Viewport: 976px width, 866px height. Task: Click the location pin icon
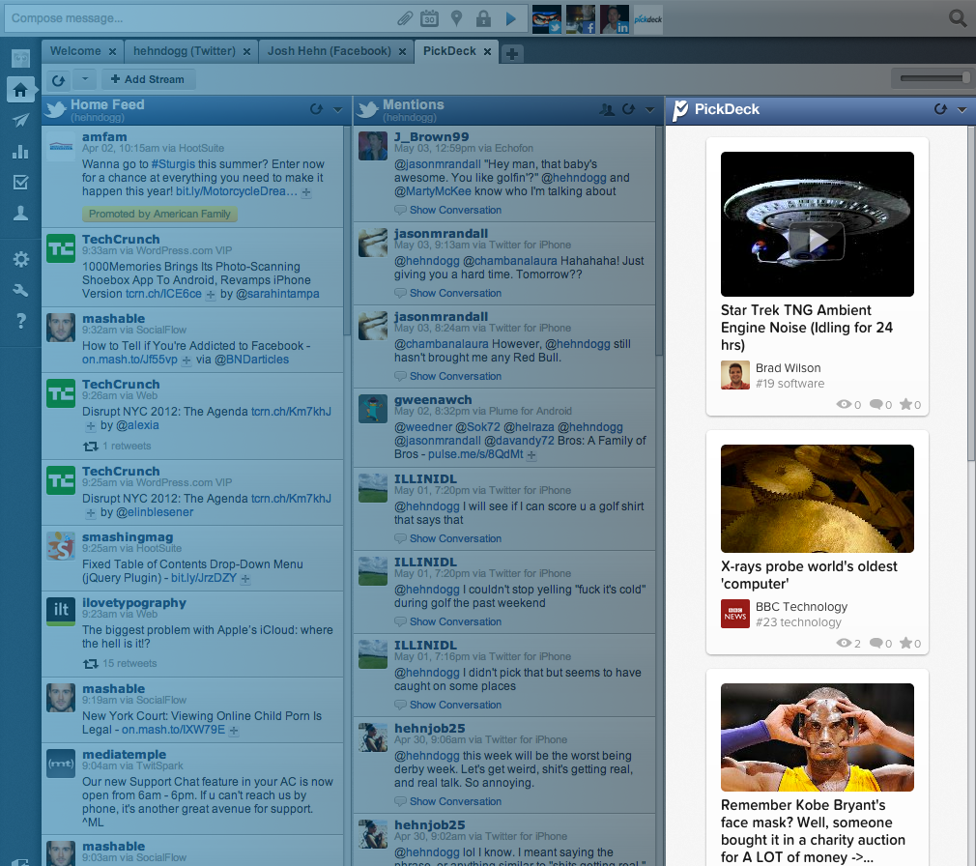(456, 18)
